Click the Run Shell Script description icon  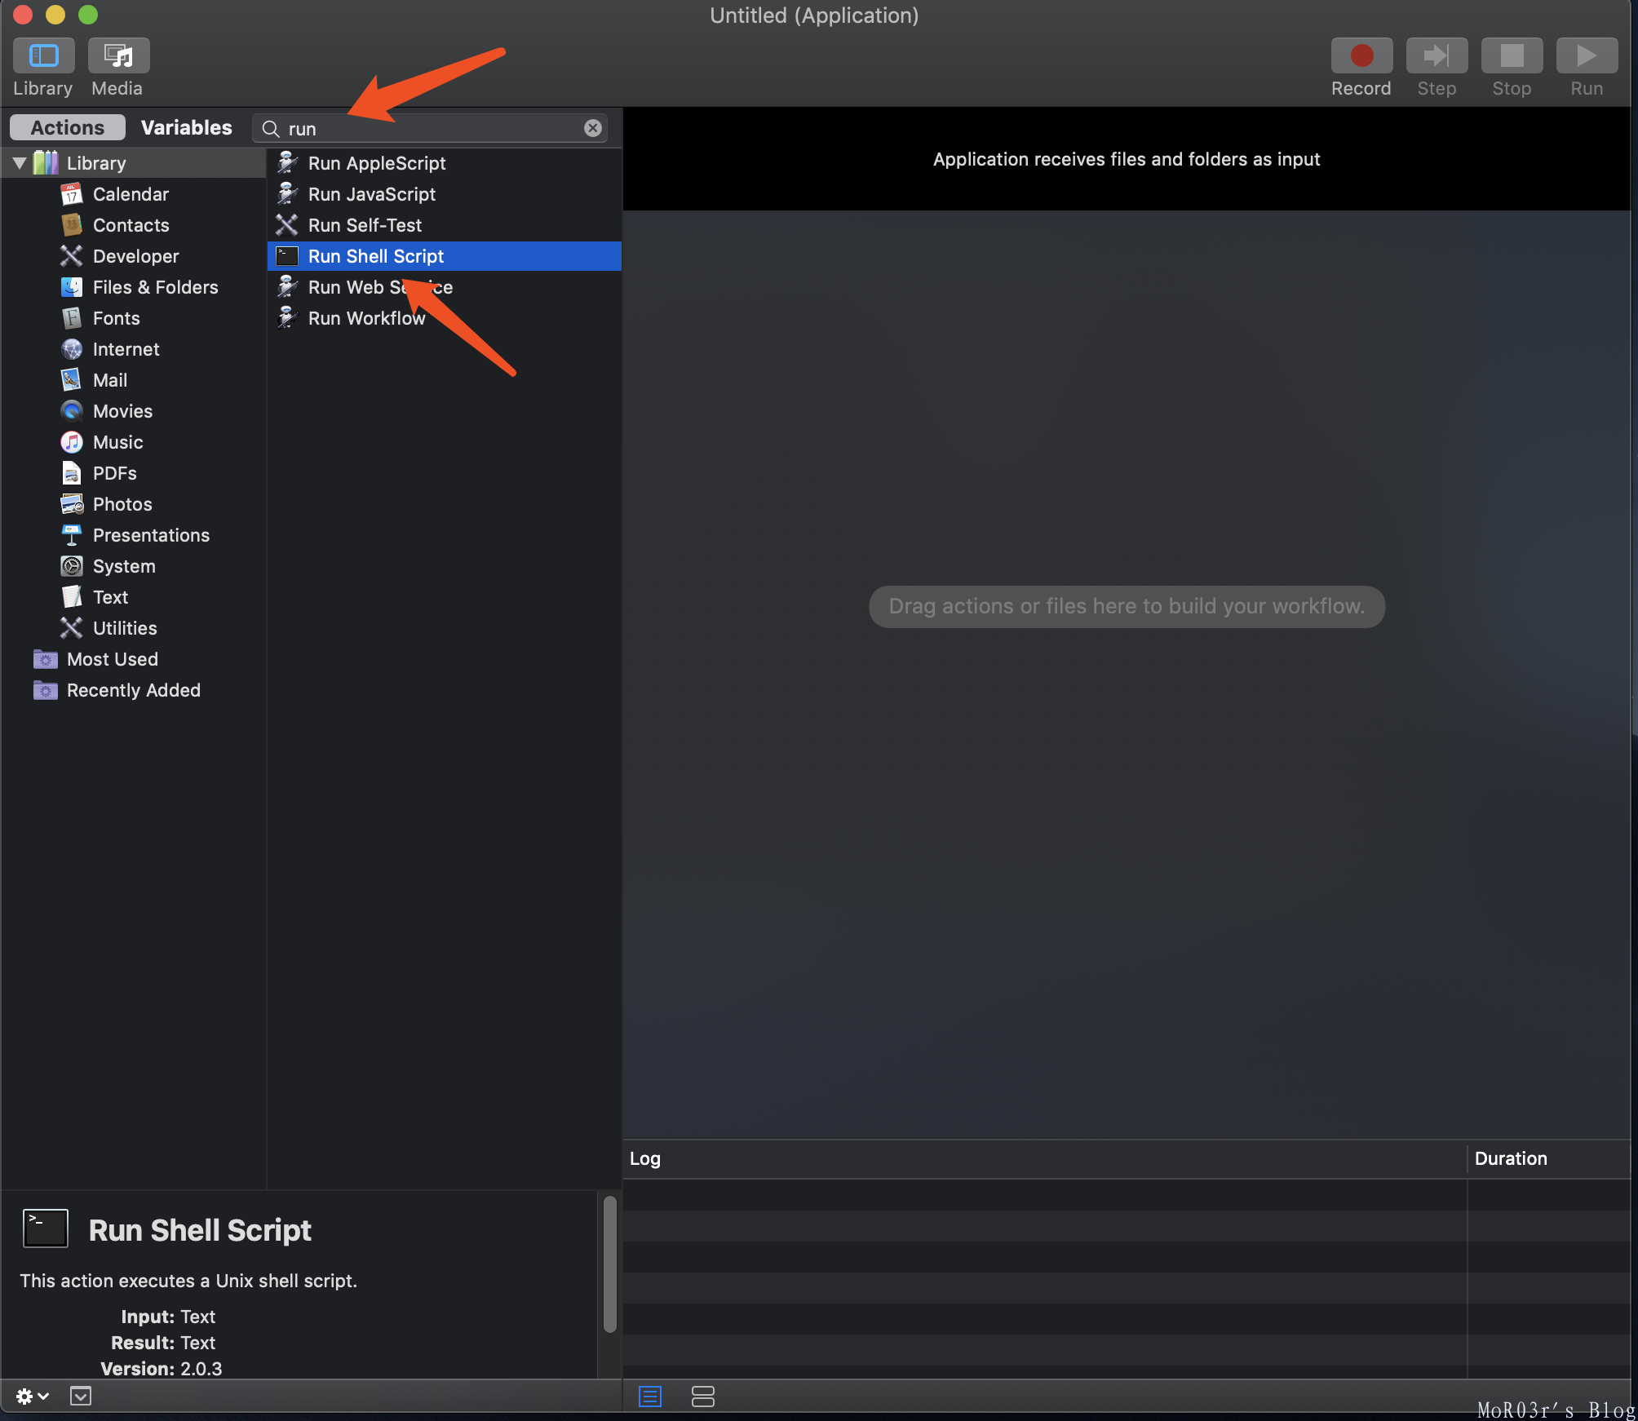[x=46, y=1228]
